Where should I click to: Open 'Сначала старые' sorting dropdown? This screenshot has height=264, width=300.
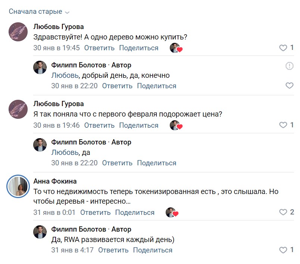pos(35,12)
